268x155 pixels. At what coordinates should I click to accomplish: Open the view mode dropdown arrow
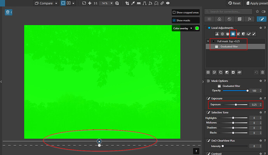73,3
